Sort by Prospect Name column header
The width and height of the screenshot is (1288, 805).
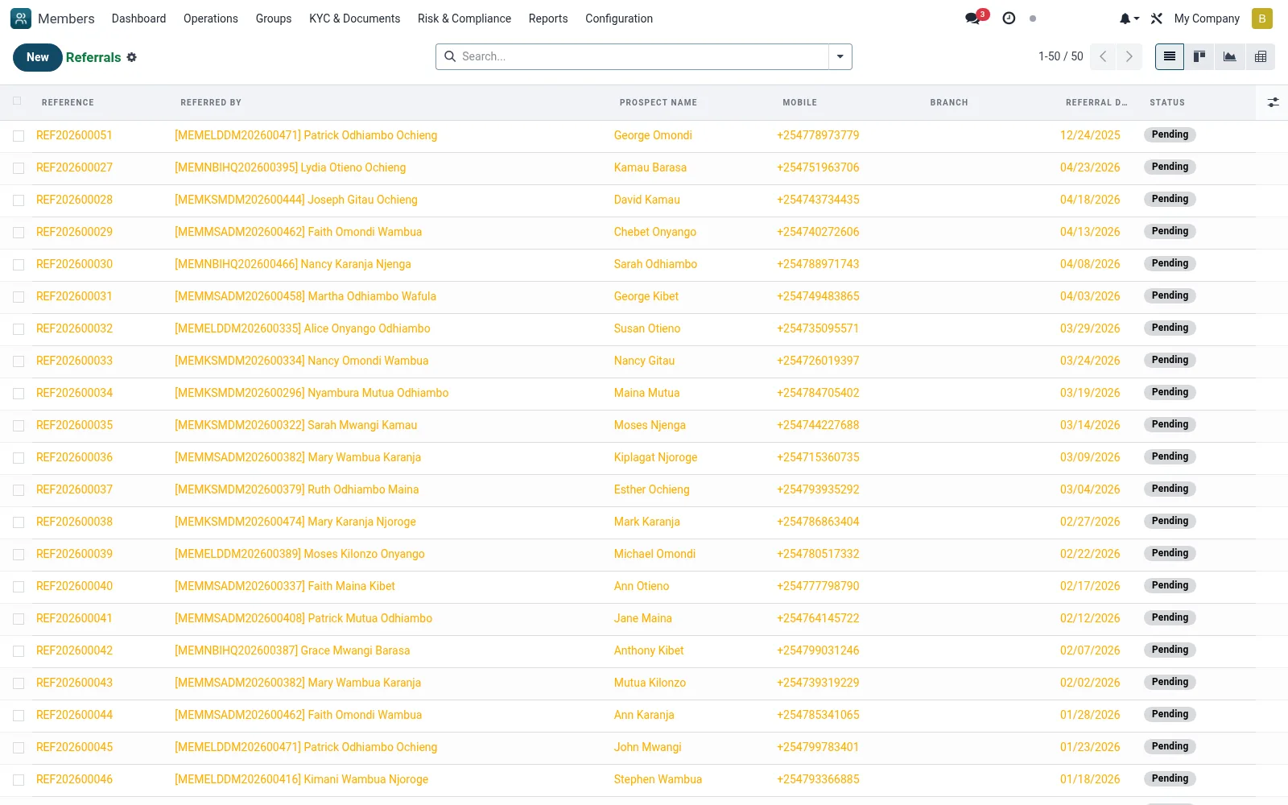pyautogui.click(x=658, y=102)
